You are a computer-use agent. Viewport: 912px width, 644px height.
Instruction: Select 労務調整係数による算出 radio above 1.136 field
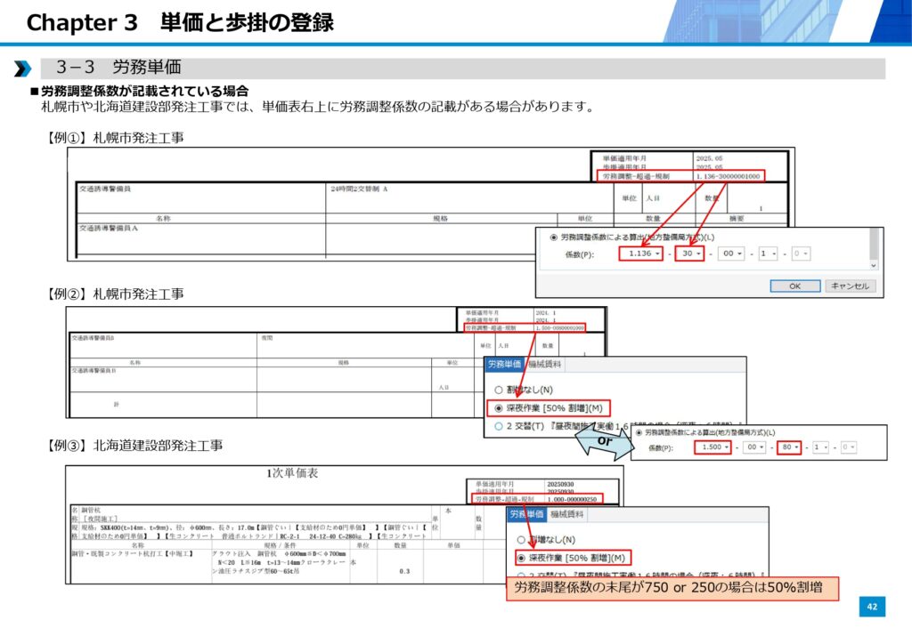[x=556, y=237]
